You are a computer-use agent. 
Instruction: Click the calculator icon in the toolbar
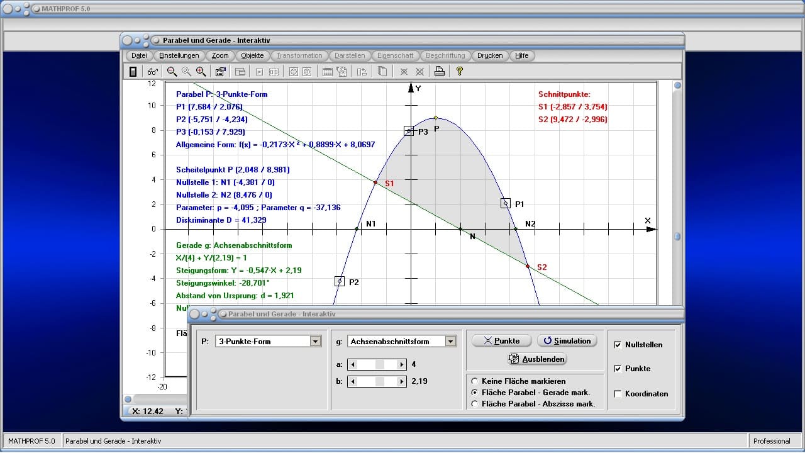coord(133,72)
